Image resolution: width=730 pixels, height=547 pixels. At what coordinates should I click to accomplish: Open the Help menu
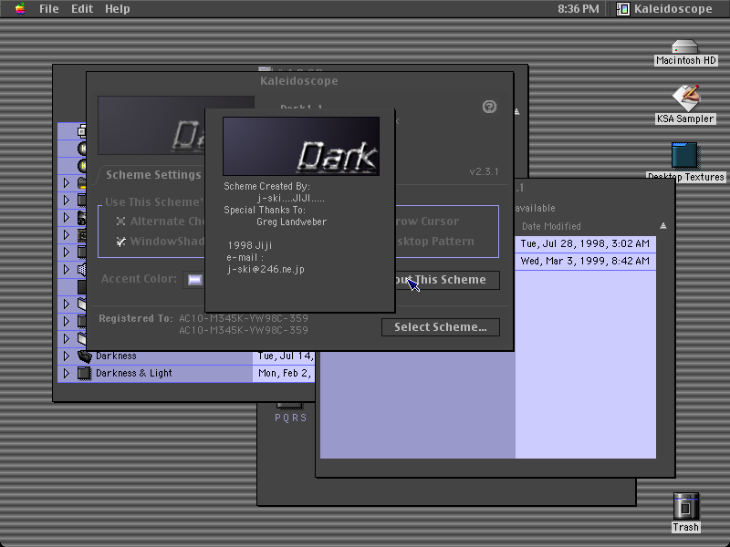click(x=118, y=9)
